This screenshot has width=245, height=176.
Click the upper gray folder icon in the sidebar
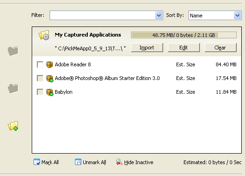tap(13, 51)
